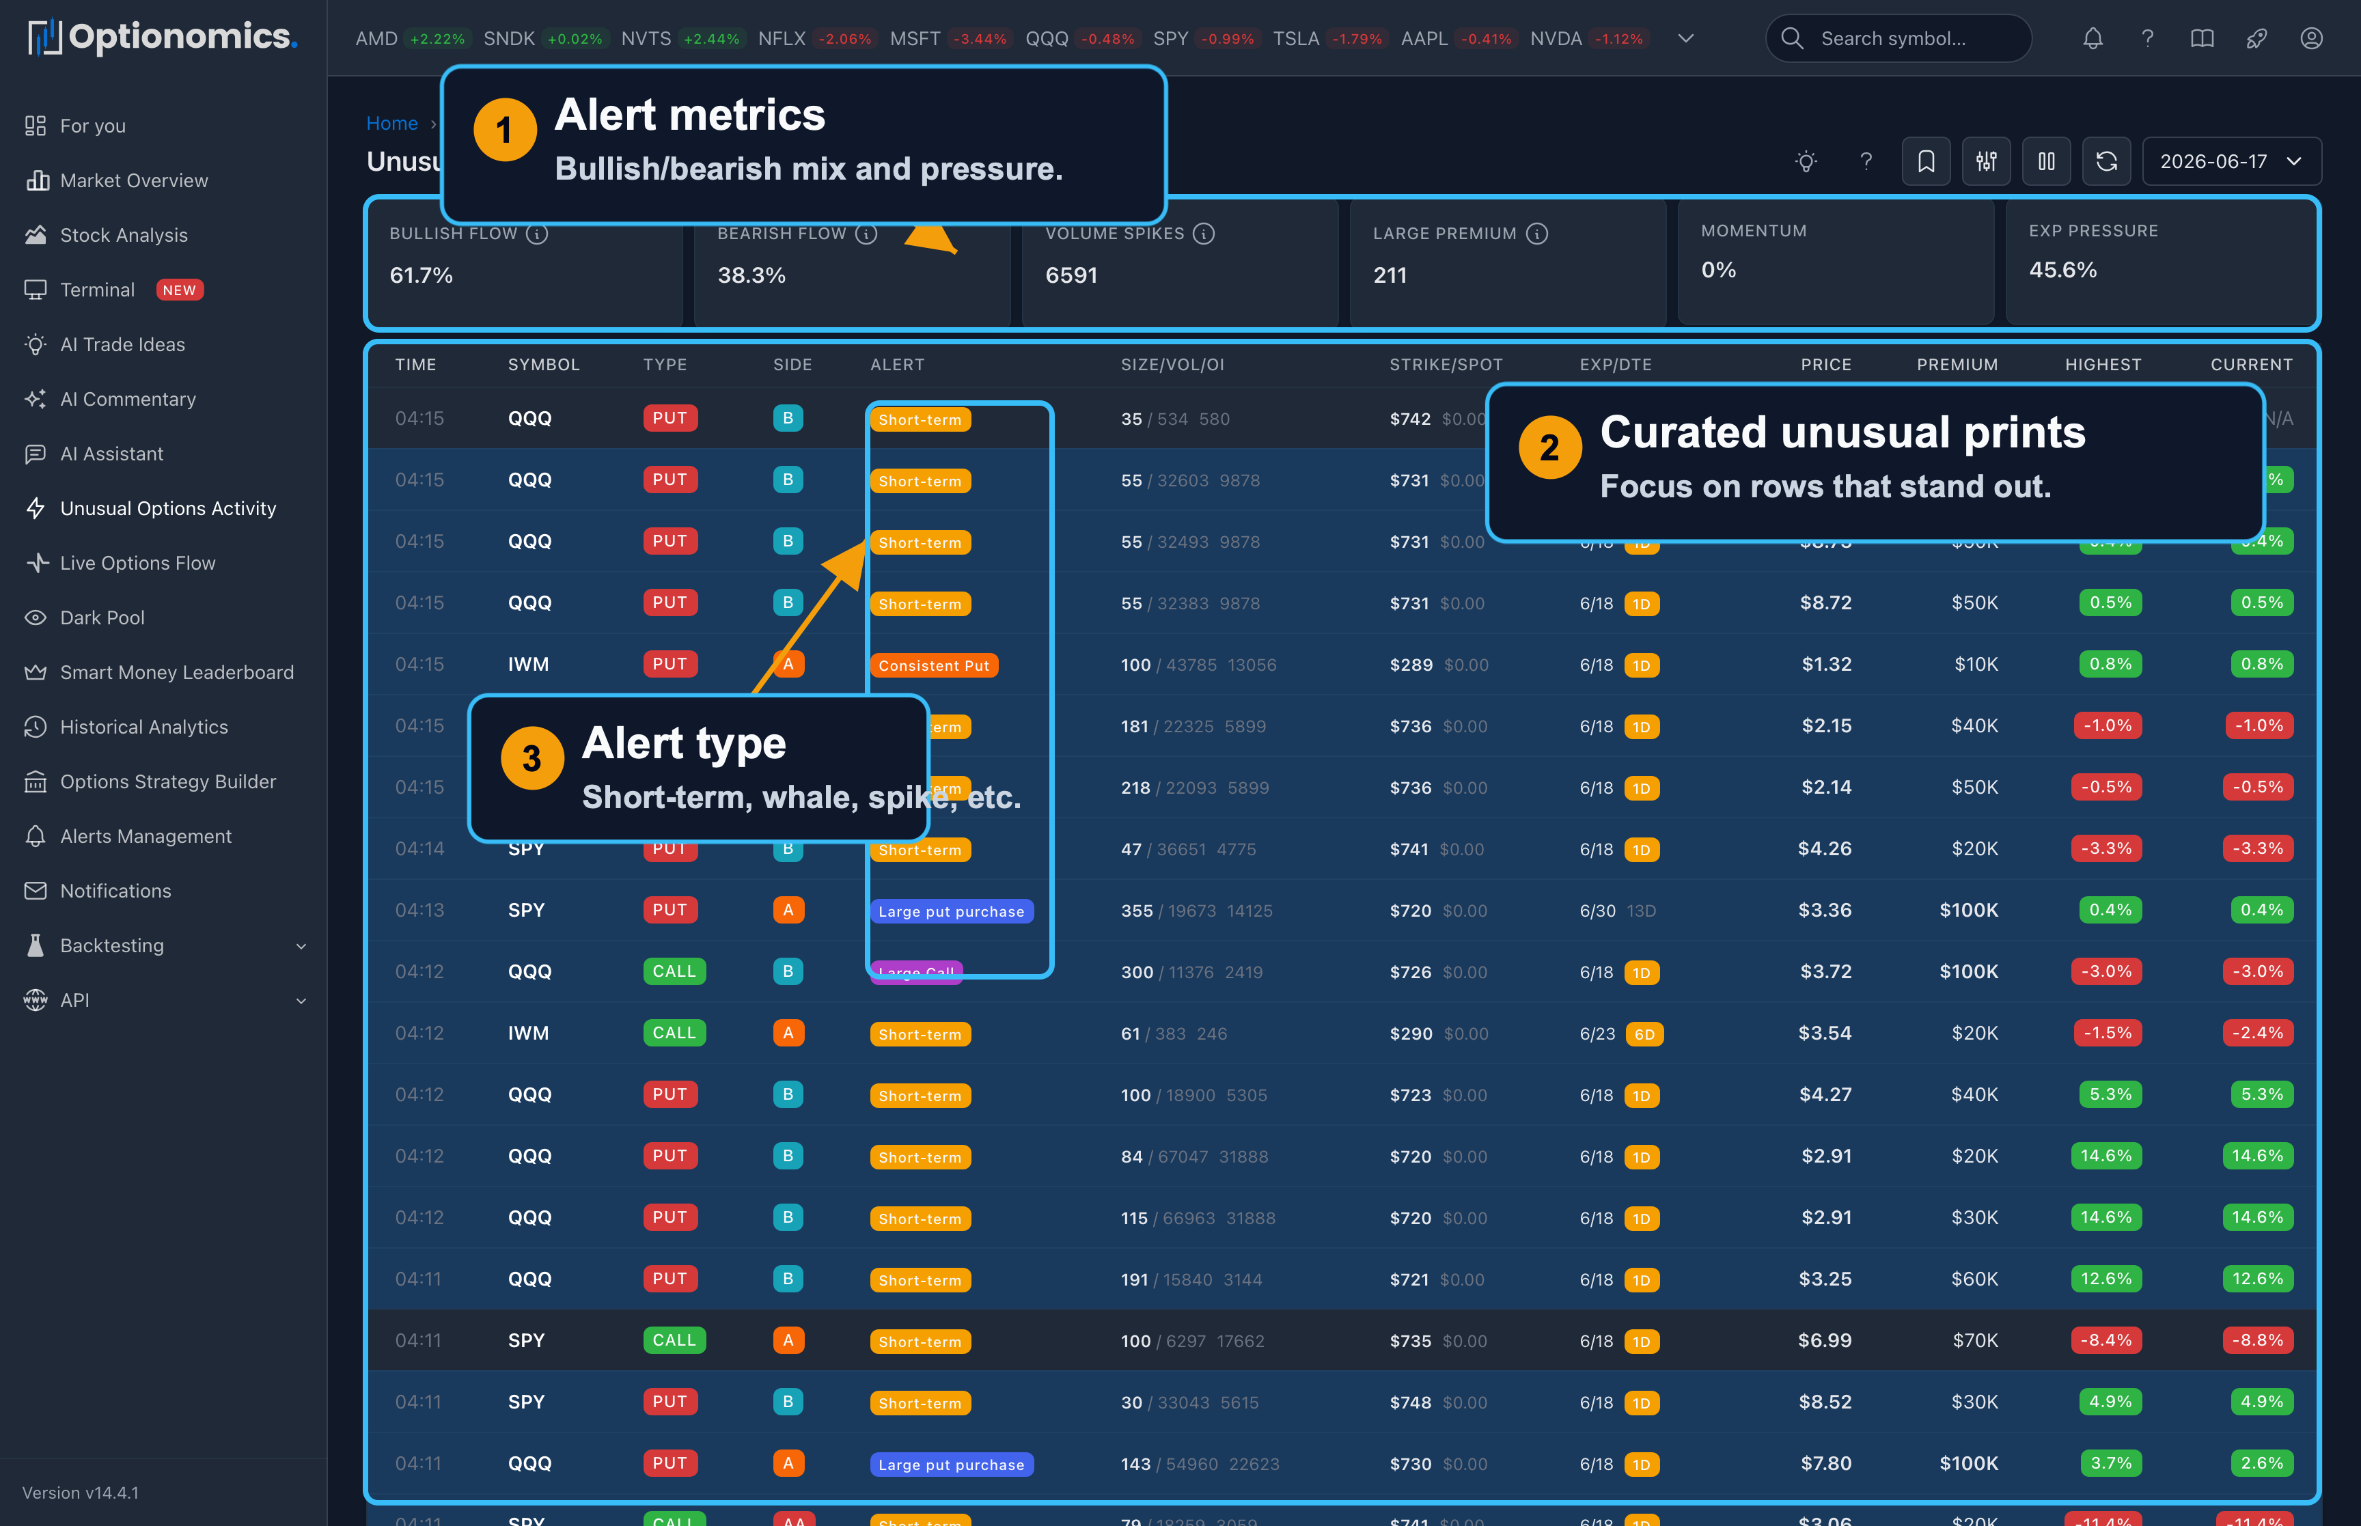The height and width of the screenshot is (1526, 2361).
Task: Click the Search symbol field
Action: (1899, 39)
